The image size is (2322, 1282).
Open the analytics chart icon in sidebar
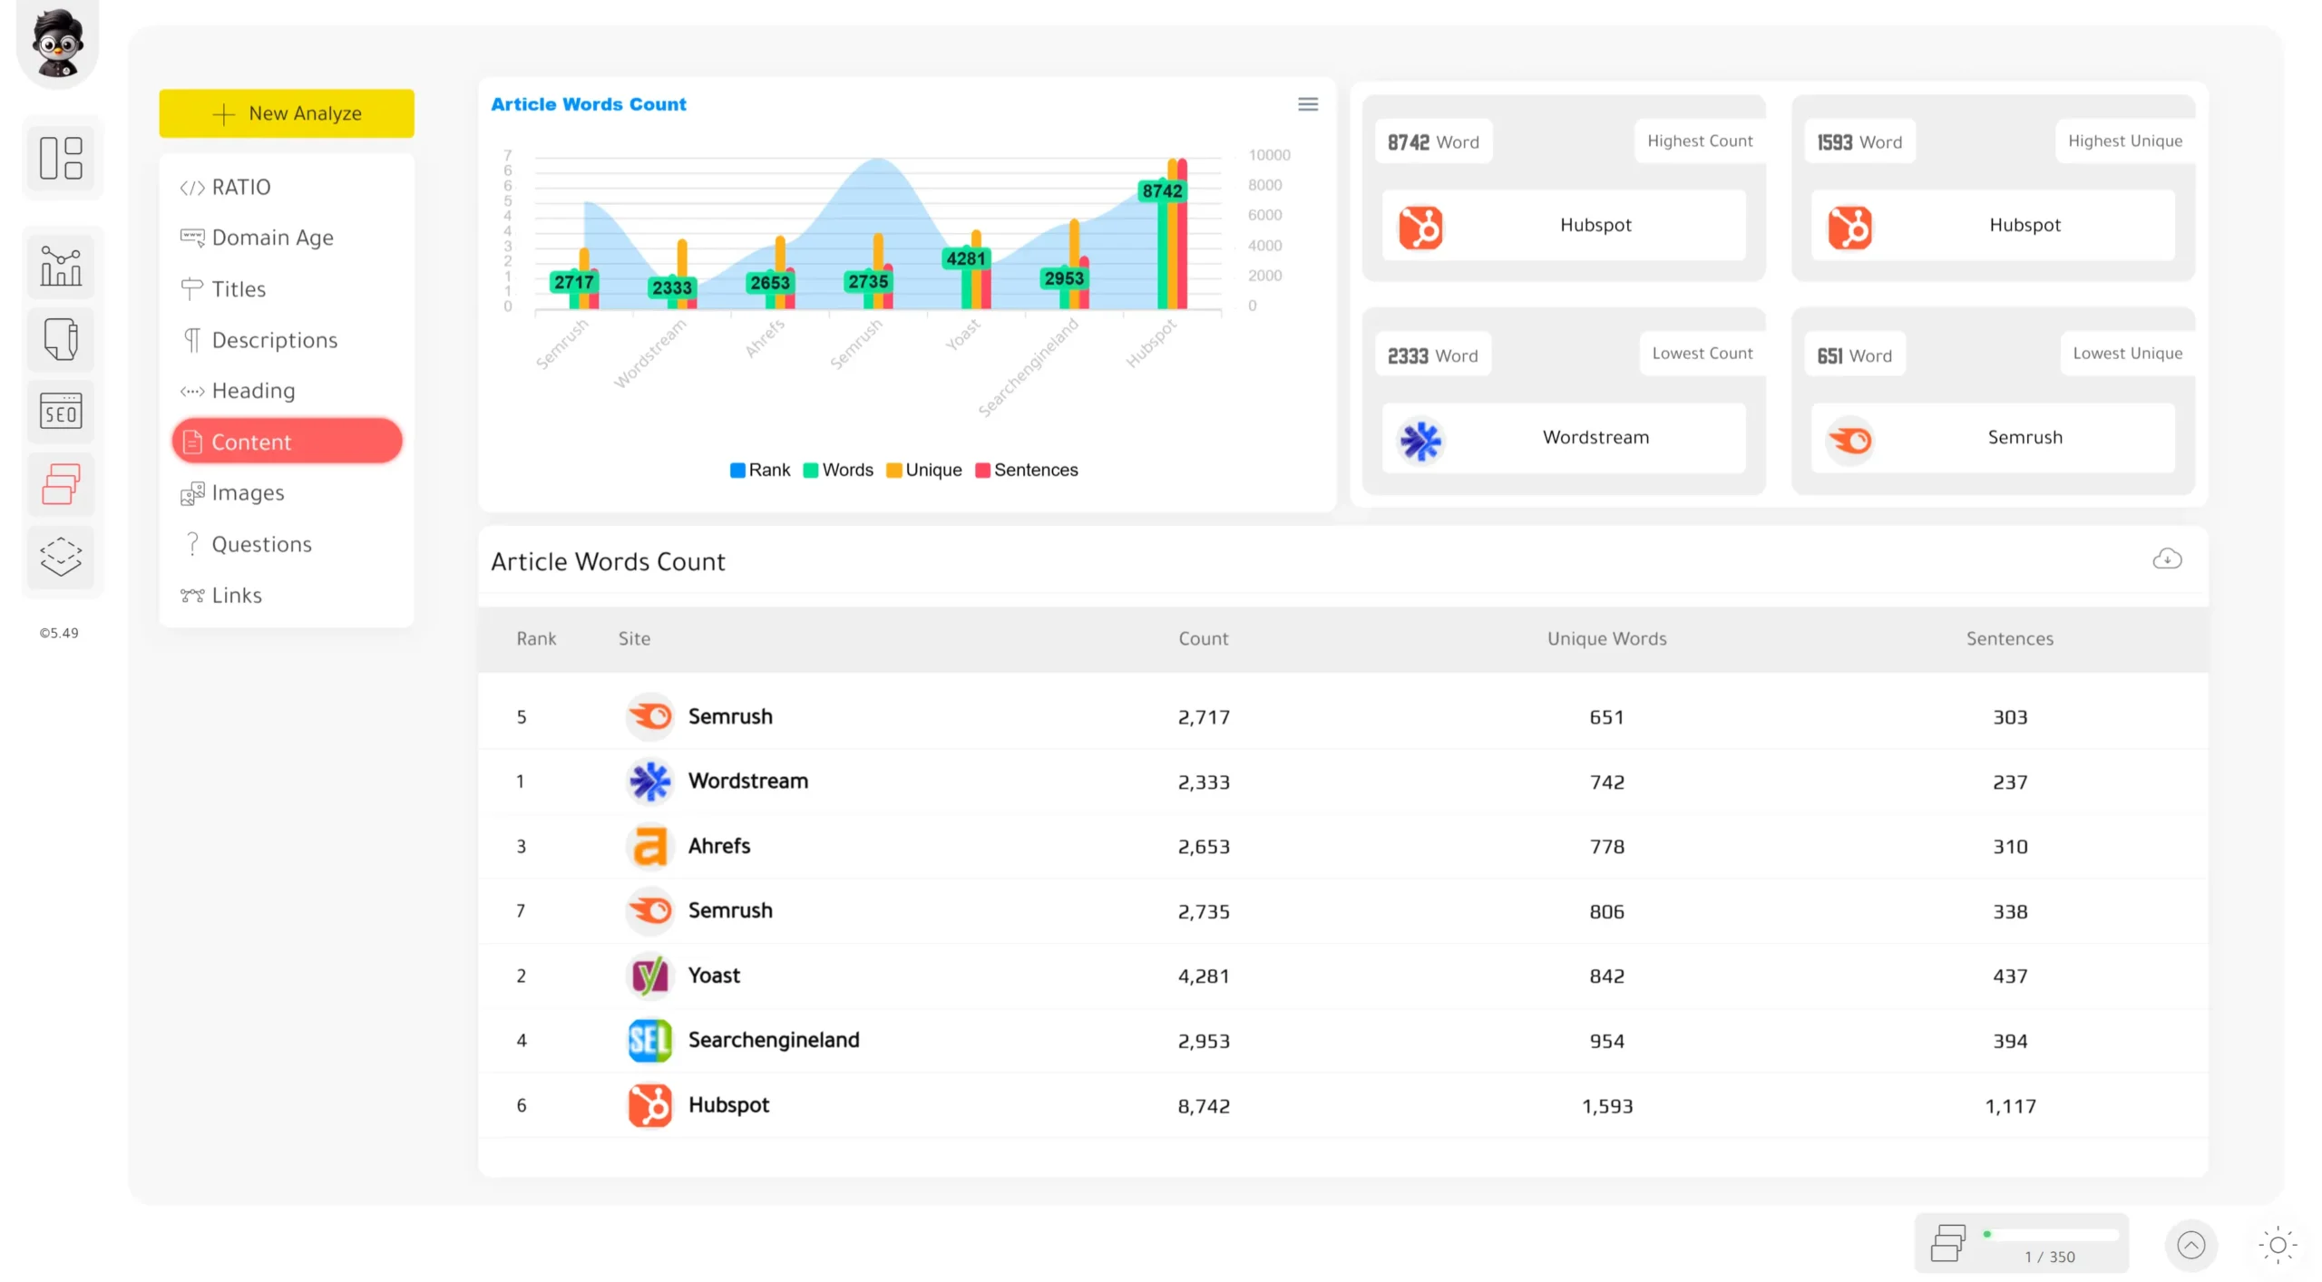click(x=61, y=266)
